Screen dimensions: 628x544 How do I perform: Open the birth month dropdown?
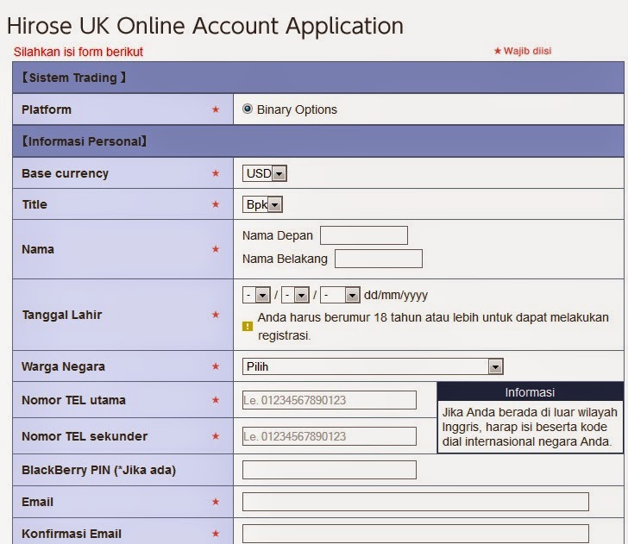[295, 295]
